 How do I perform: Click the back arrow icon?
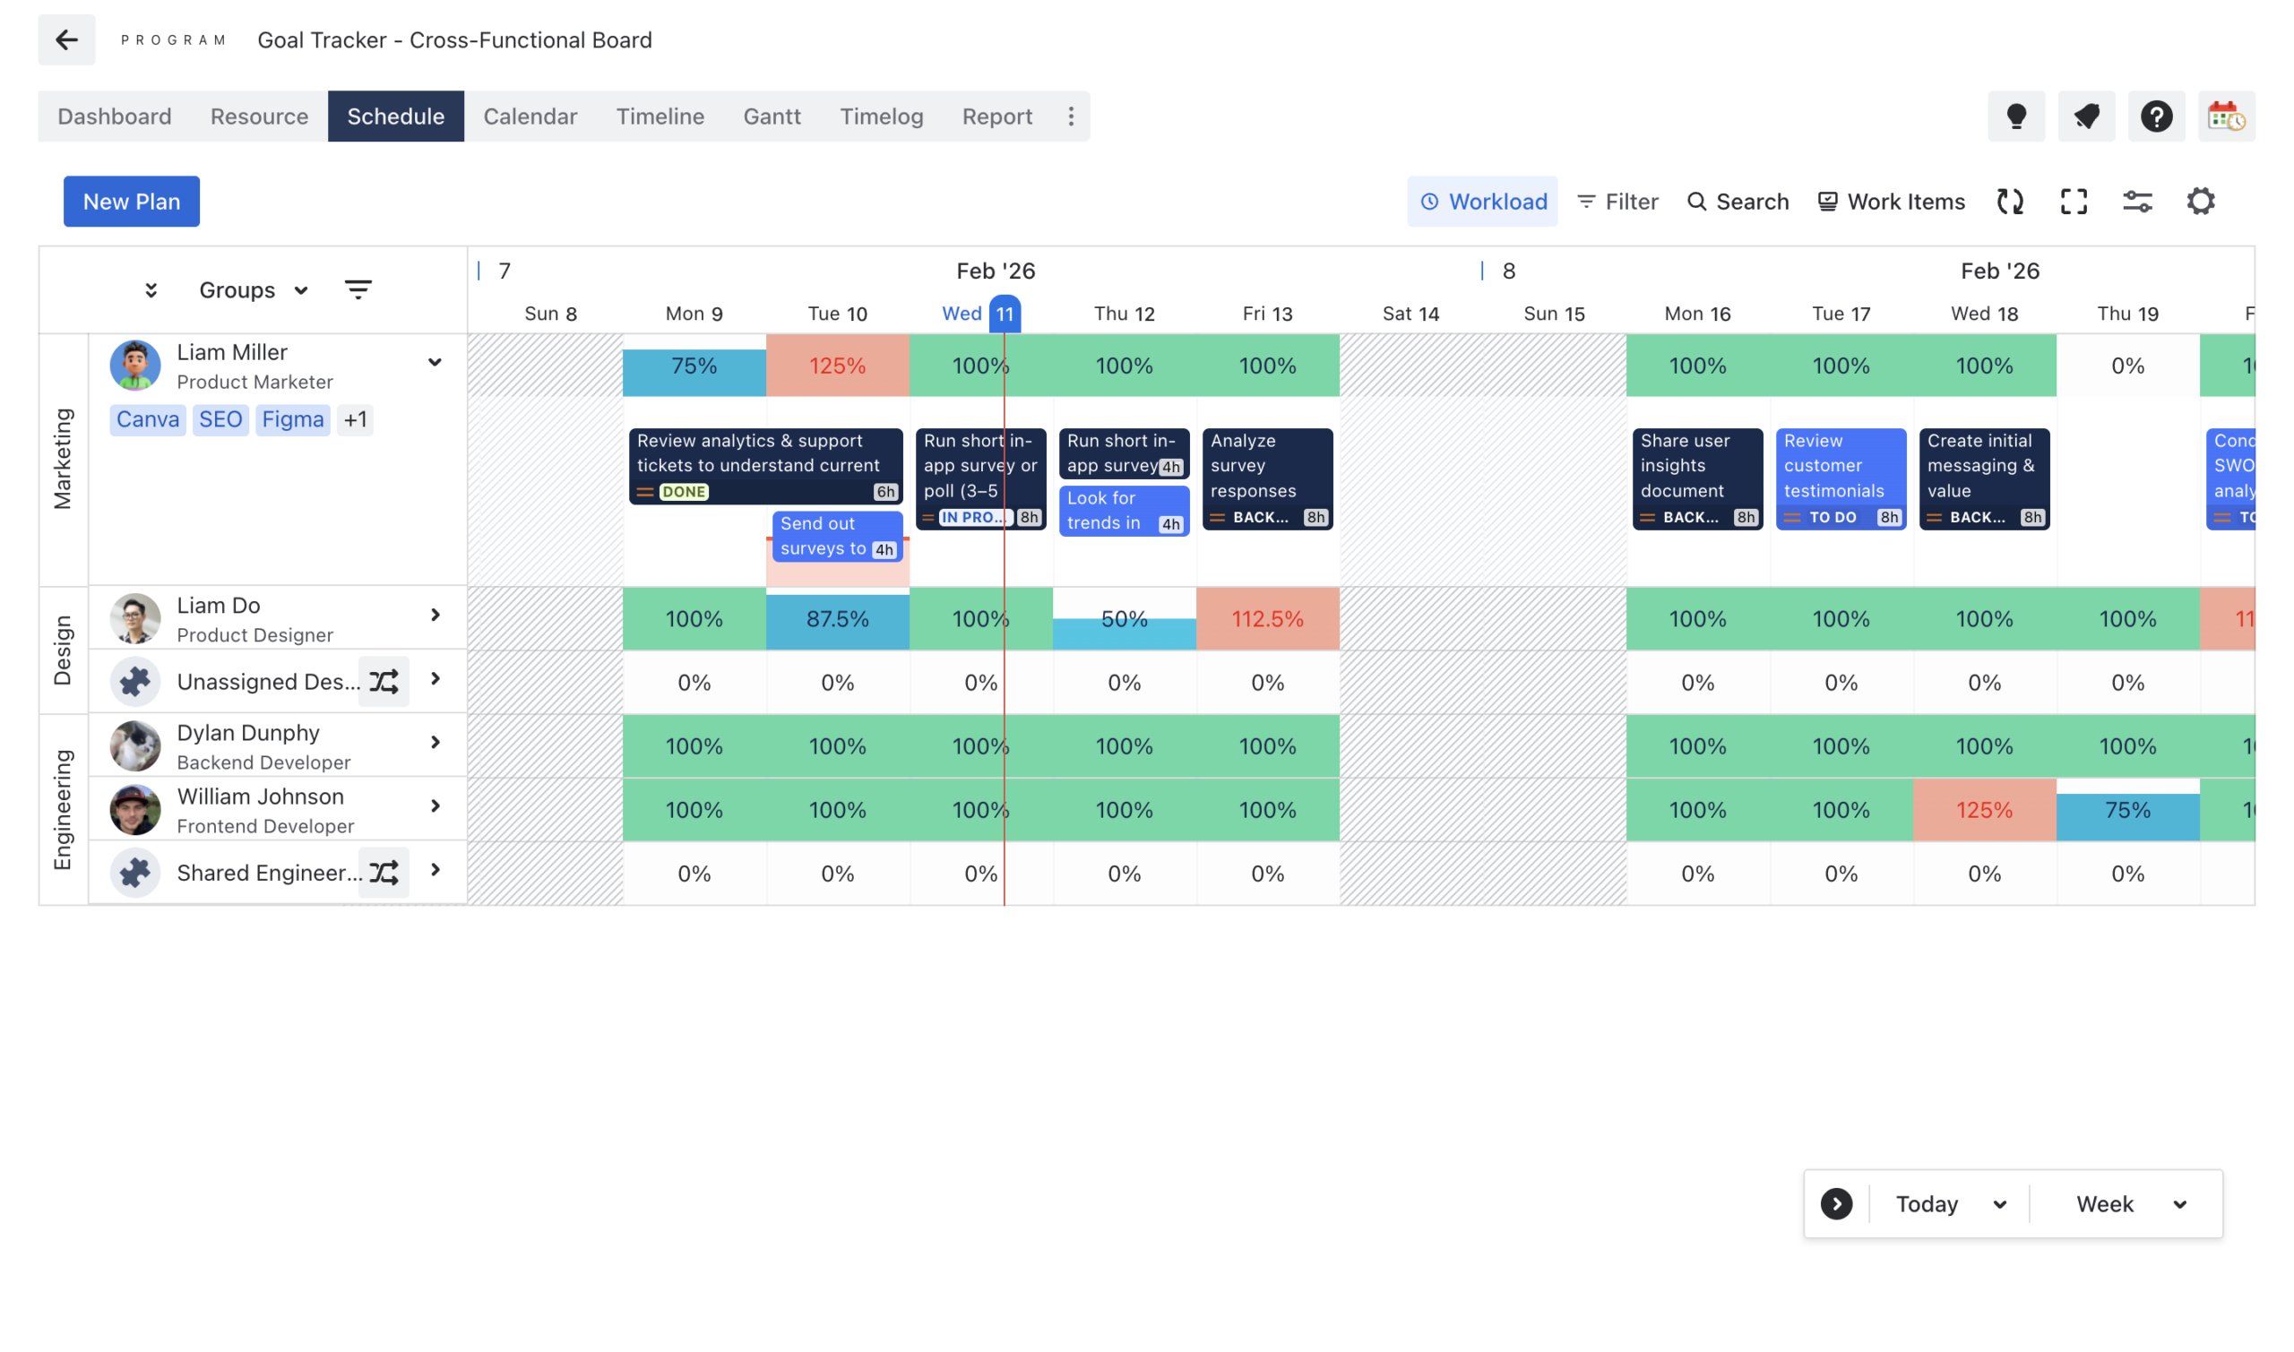coord(66,40)
